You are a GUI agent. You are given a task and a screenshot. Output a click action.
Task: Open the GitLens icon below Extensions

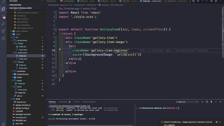click(3, 38)
